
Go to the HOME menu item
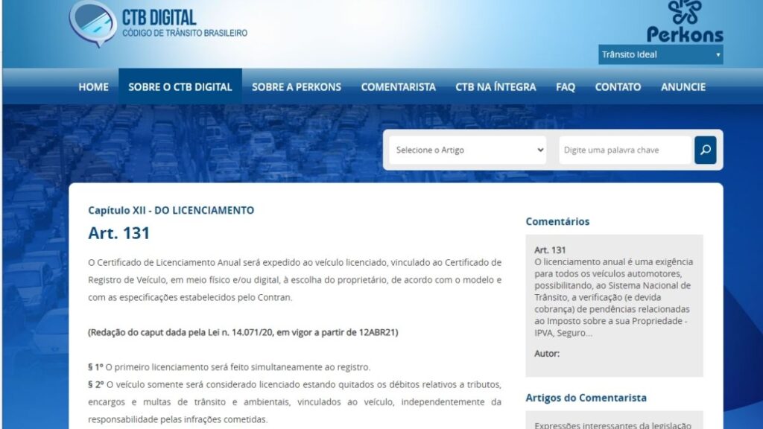pos(93,86)
